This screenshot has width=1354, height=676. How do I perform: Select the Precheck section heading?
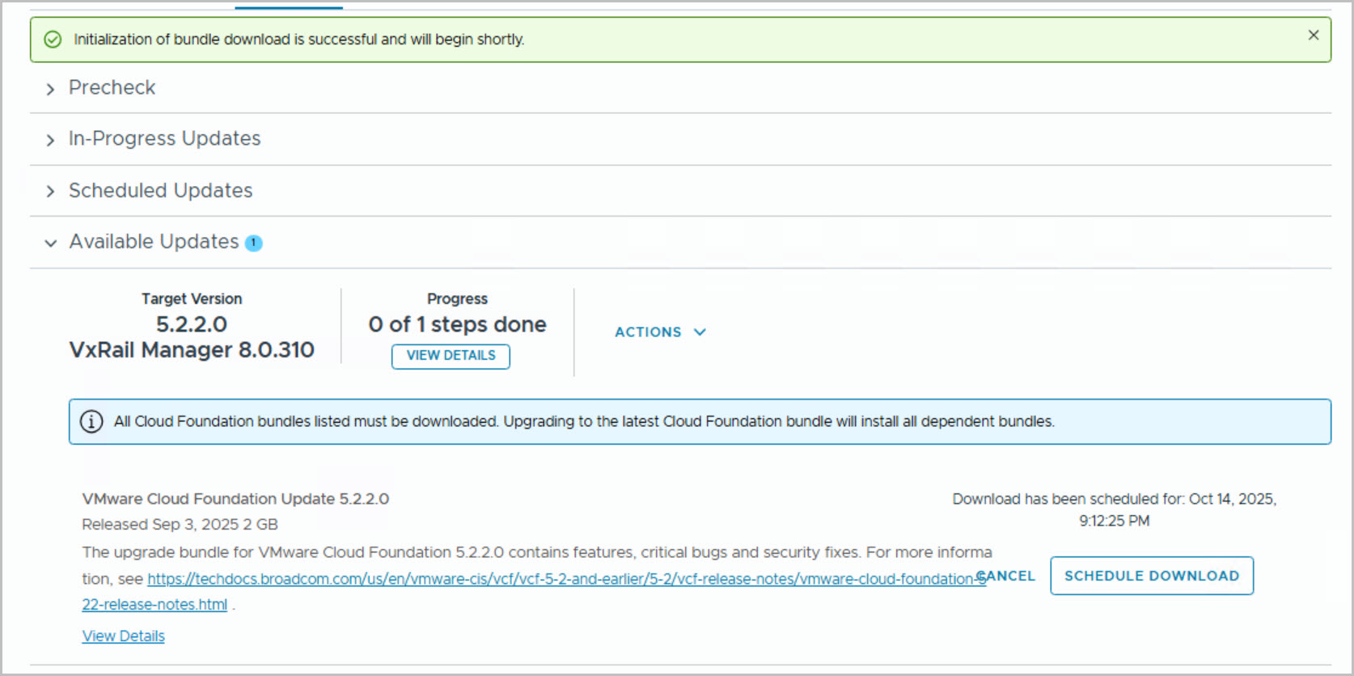coord(112,87)
